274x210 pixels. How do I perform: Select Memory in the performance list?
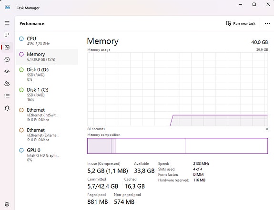(x=47, y=57)
